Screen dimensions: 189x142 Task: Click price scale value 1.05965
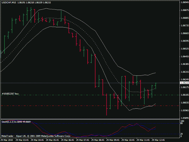[185, 111]
